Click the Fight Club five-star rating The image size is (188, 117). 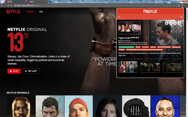pyautogui.click(x=135, y=38)
